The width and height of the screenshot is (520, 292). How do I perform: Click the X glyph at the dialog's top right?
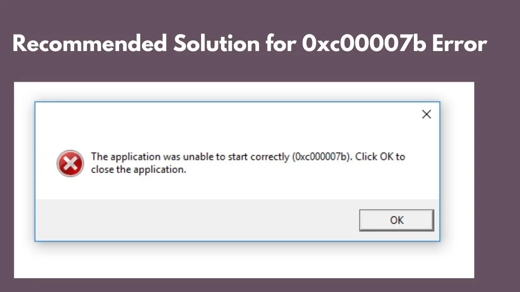click(x=426, y=114)
